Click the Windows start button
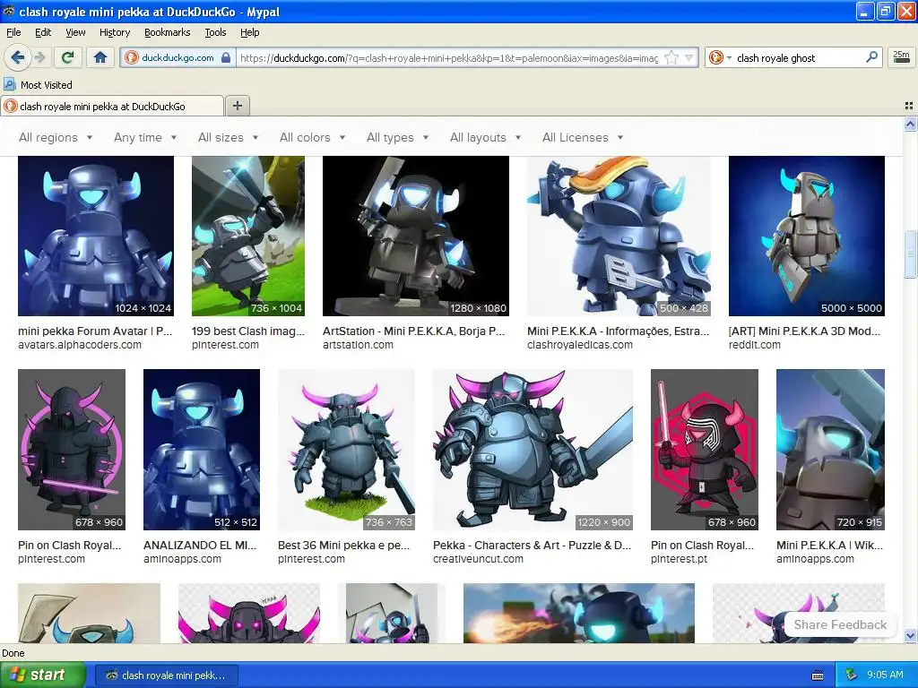Viewport: 918px width, 688px height. pos(42,675)
